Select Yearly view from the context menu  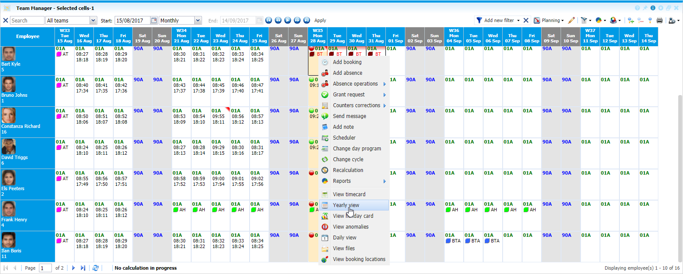(x=346, y=205)
